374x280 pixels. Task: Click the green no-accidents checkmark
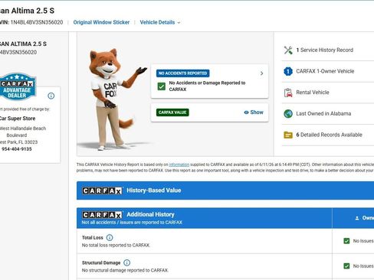point(162,86)
